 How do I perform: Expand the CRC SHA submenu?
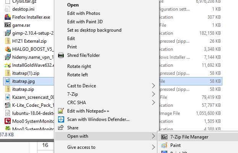154,102
